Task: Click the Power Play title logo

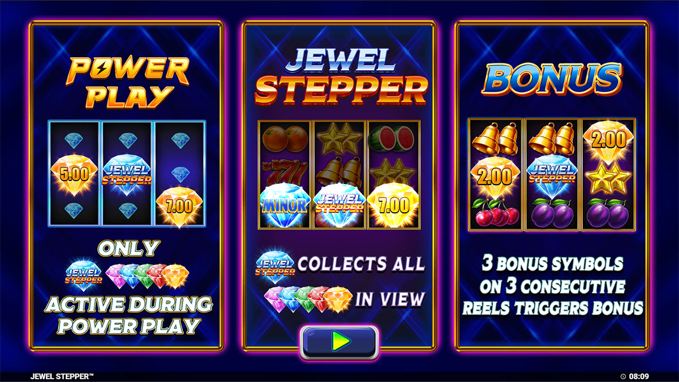Action: click(x=128, y=83)
